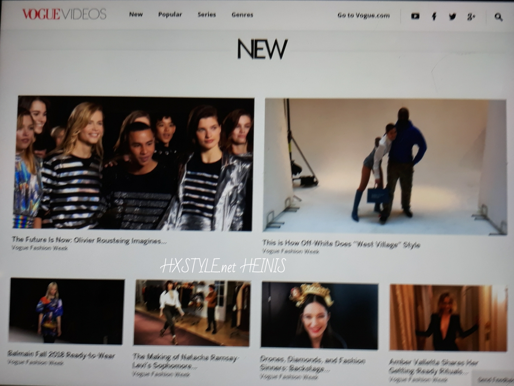Open the Drones, Diamonds backstage thumbnail
This screenshot has width=514, height=386.
pyautogui.click(x=319, y=315)
